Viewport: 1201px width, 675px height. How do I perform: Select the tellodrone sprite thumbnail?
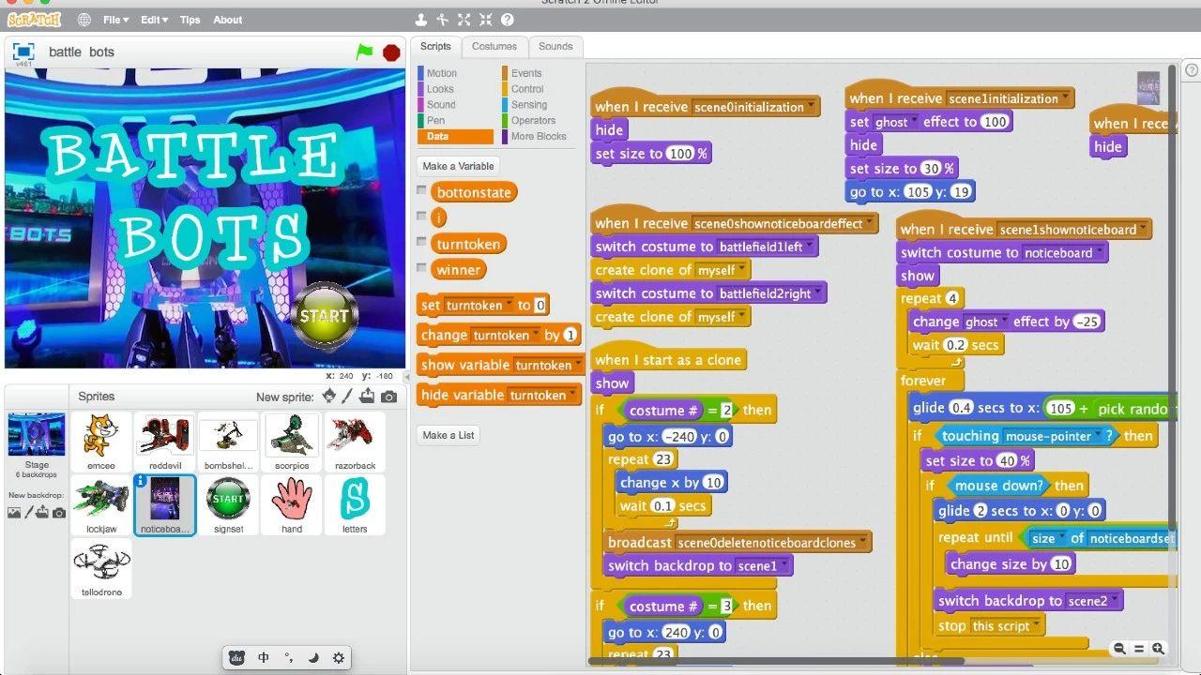[101, 567]
